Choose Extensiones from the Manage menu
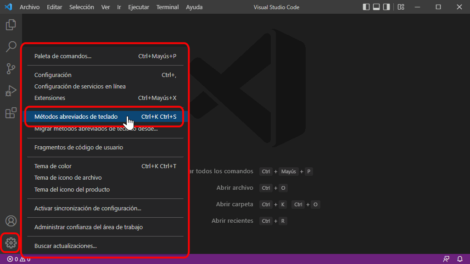This screenshot has height=264, width=470. (105, 98)
